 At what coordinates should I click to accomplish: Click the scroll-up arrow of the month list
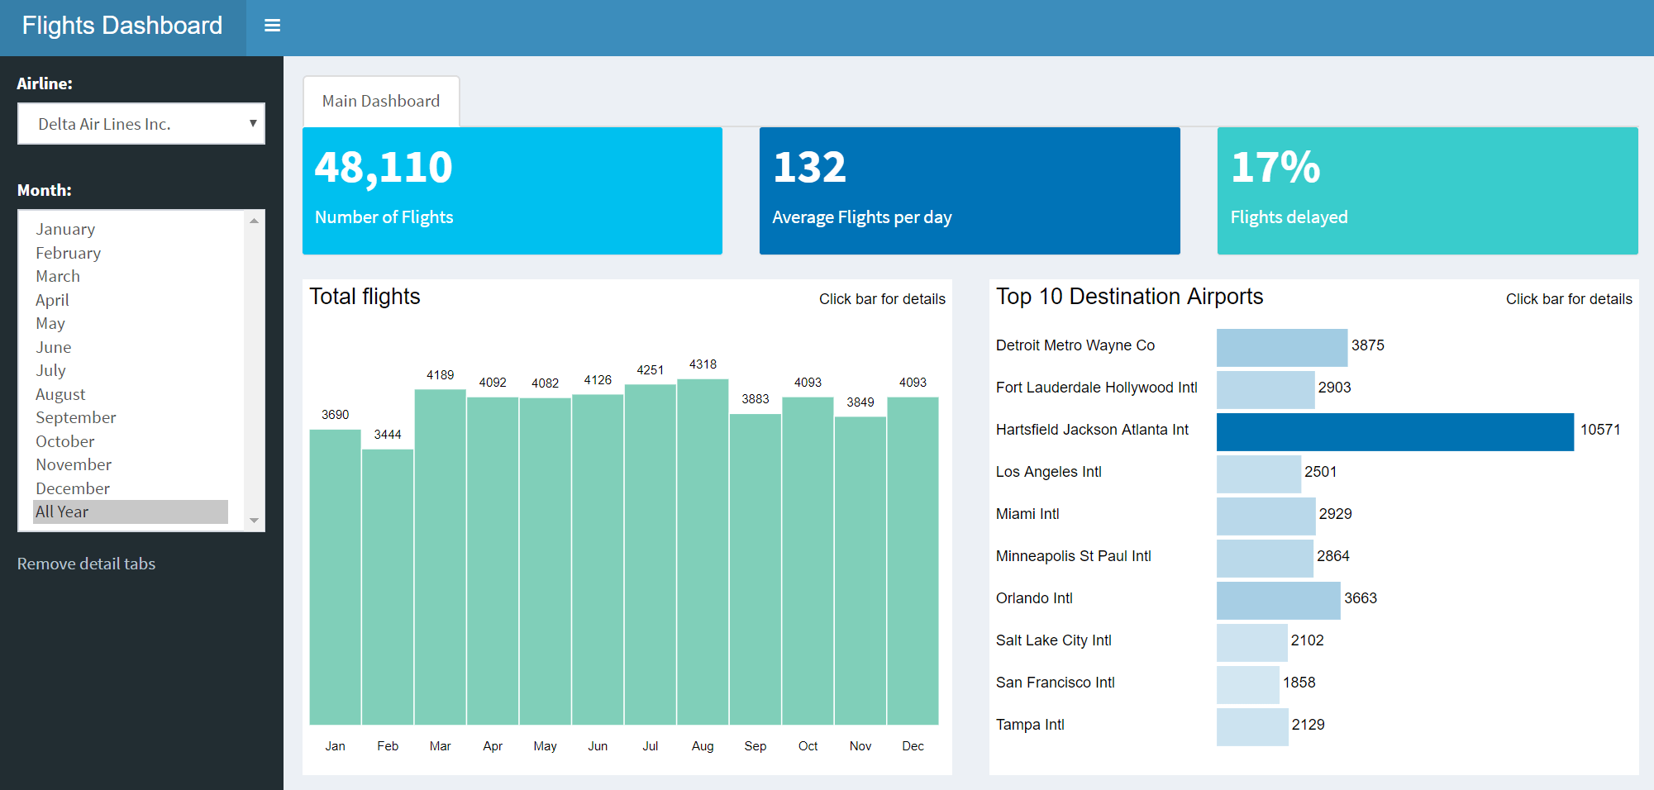[254, 219]
